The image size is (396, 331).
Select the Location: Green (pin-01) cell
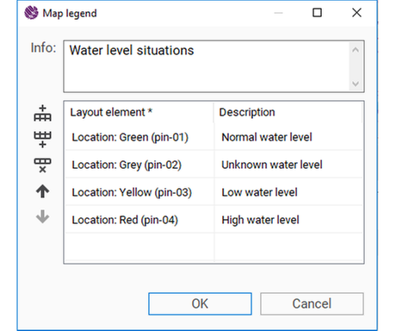tap(139, 137)
